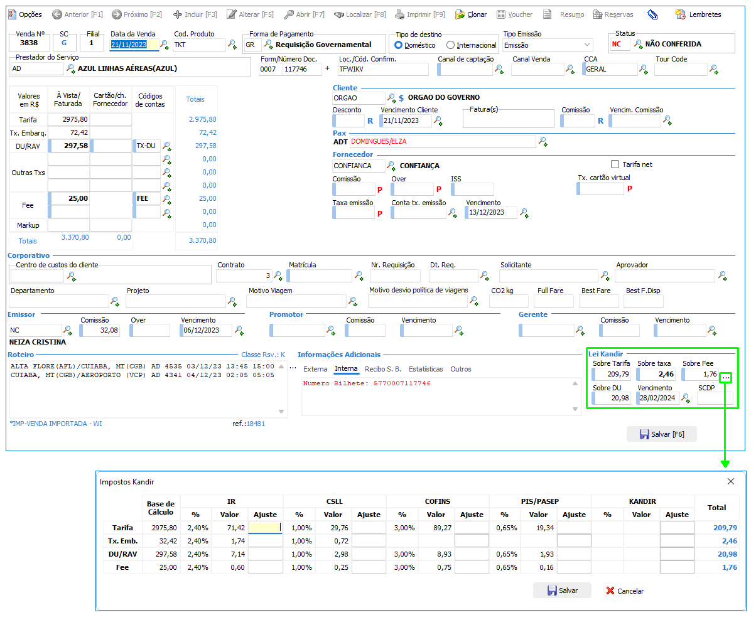756x620 pixels.
Task: Click the down arrow of Roteiro scrollbar
Action: (x=281, y=412)
